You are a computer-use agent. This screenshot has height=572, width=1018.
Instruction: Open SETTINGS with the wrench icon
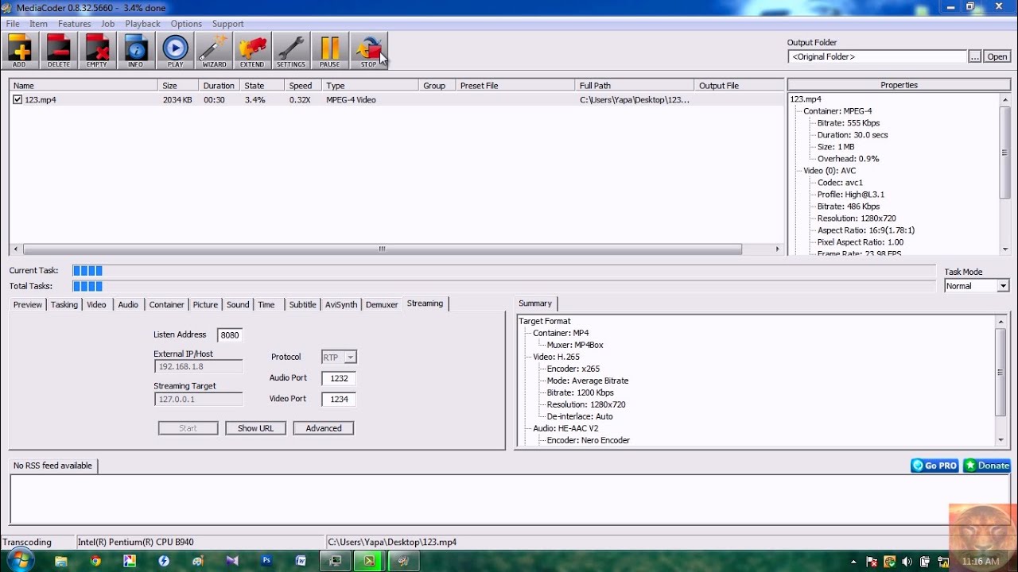[291, 51]
